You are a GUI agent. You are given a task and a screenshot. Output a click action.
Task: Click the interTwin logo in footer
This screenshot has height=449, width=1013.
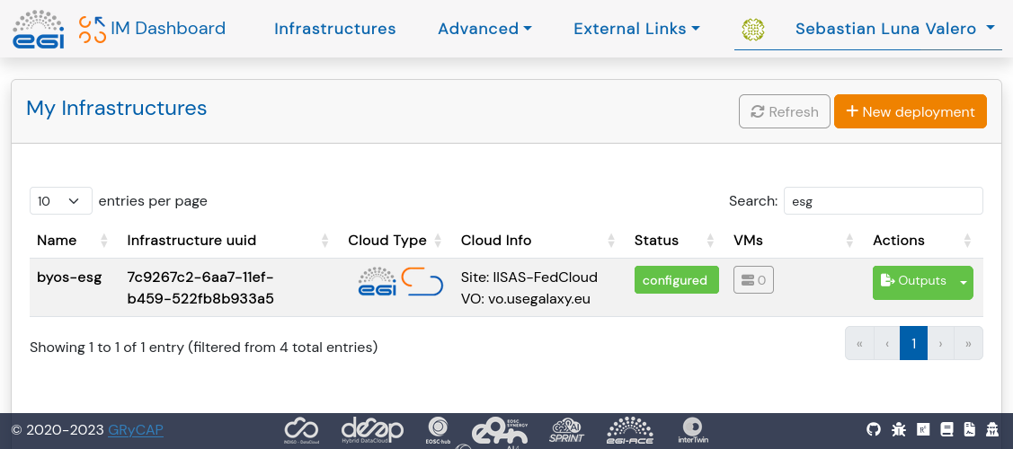(x=691, y=430)
